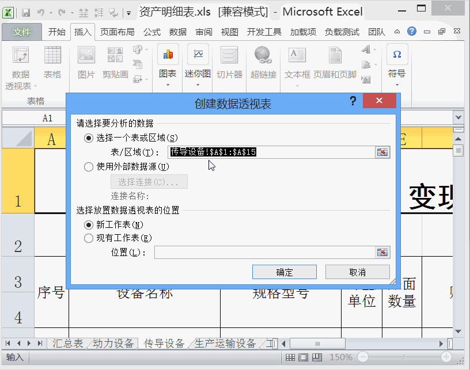Expand the 迷你图 dropdown arrow

(198, 85)
